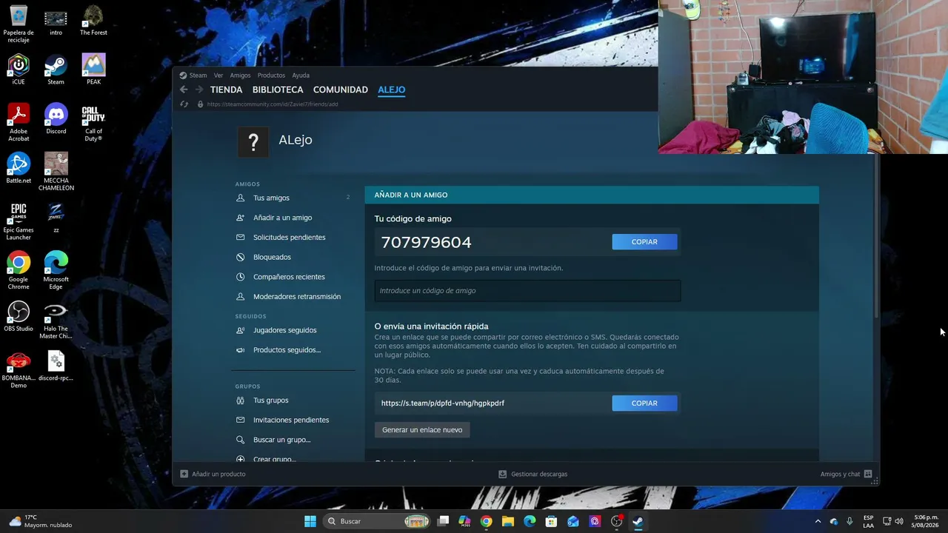Click the Steam page vertical scrollbar
This screenshot has height=533, width=948.
878,237
